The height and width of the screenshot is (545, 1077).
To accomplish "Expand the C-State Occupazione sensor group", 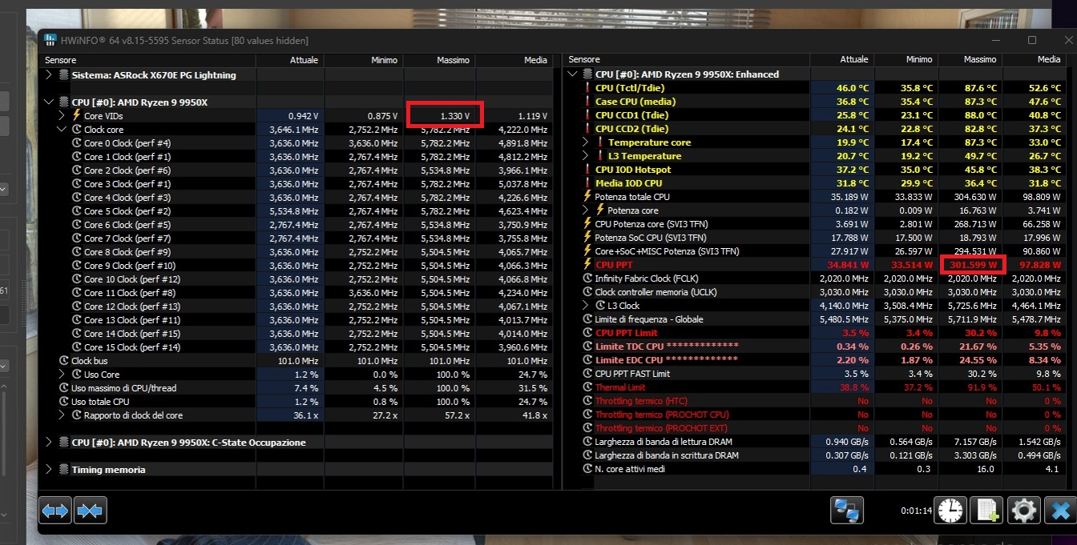I will coord(49,443).
